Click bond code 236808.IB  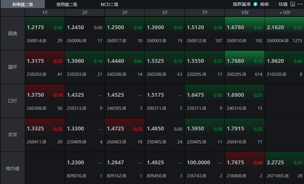(x=236, y=176)
